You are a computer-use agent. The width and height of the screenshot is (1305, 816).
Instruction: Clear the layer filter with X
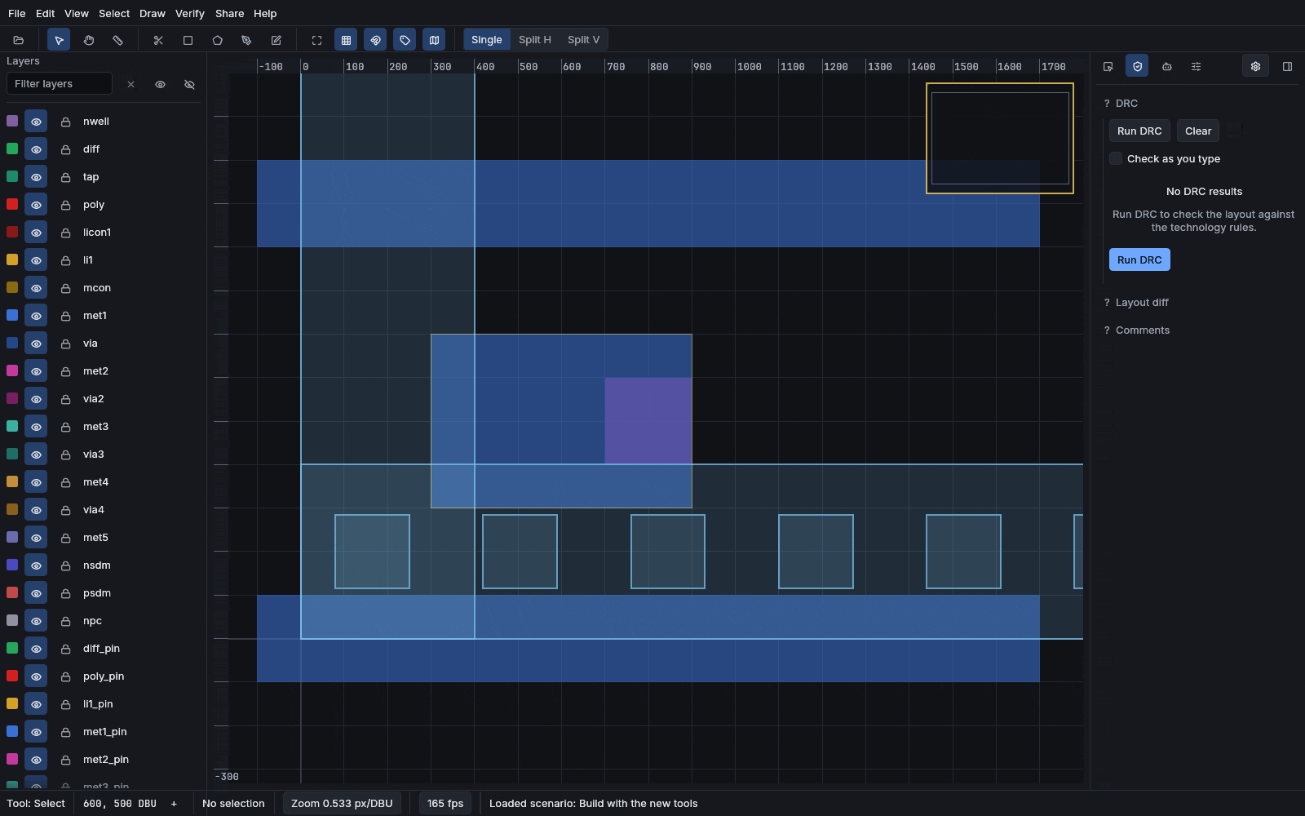pyautogui.click(x=130, y=84)
